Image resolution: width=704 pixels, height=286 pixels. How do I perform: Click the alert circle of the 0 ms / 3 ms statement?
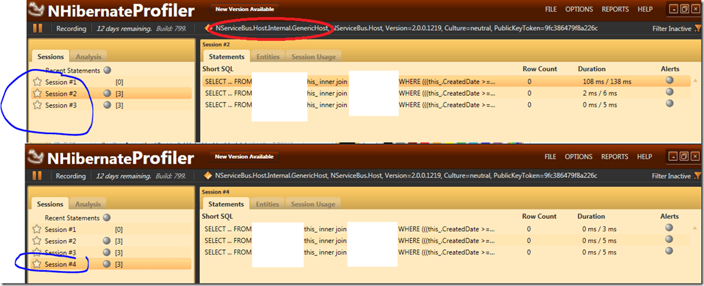pos(669,229)
